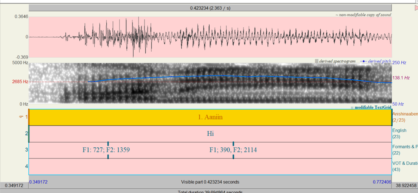Play selection via the 0.423234 top bar

211,8
